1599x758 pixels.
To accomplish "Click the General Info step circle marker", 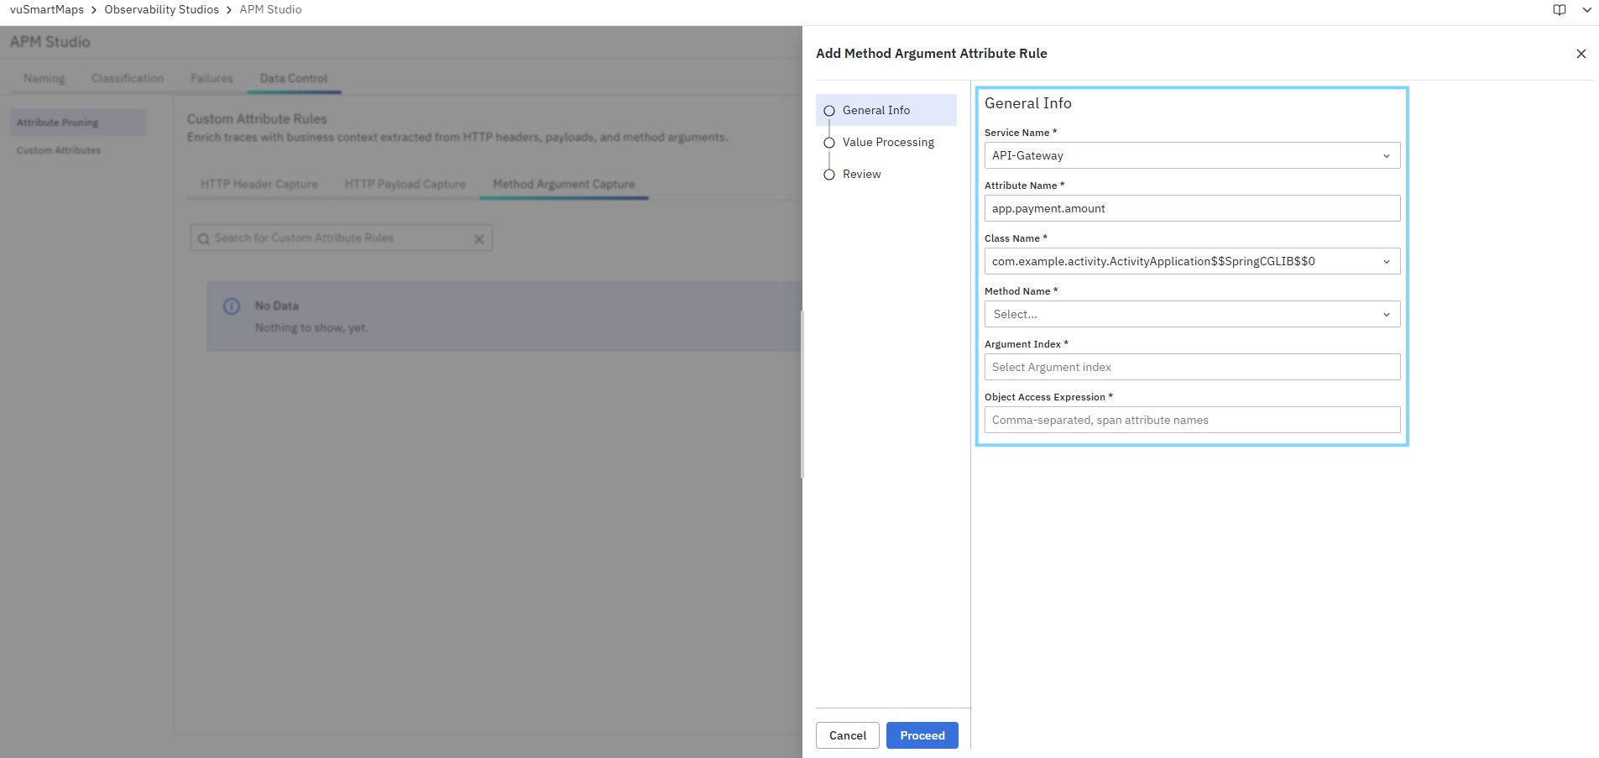I will click(829, 111).
